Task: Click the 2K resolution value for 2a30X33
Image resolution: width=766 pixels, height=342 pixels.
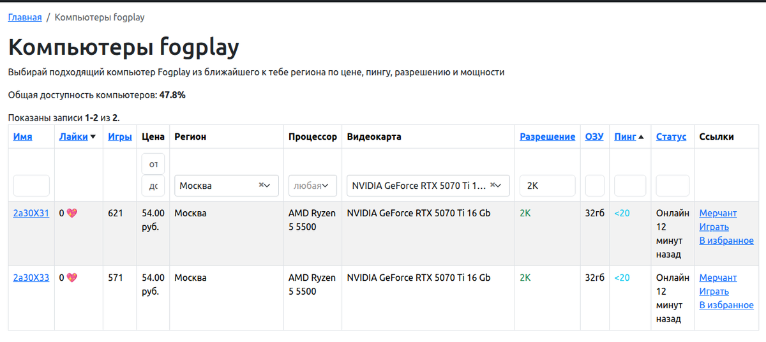Action: pos(525,278)
